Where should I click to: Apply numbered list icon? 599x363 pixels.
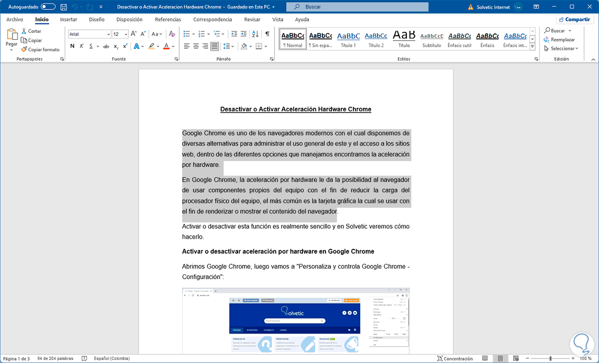tap(202, 34)
